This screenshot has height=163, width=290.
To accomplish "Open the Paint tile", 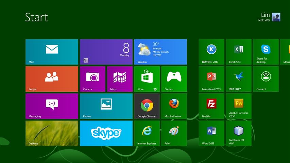I will click(x=174, y=133).
